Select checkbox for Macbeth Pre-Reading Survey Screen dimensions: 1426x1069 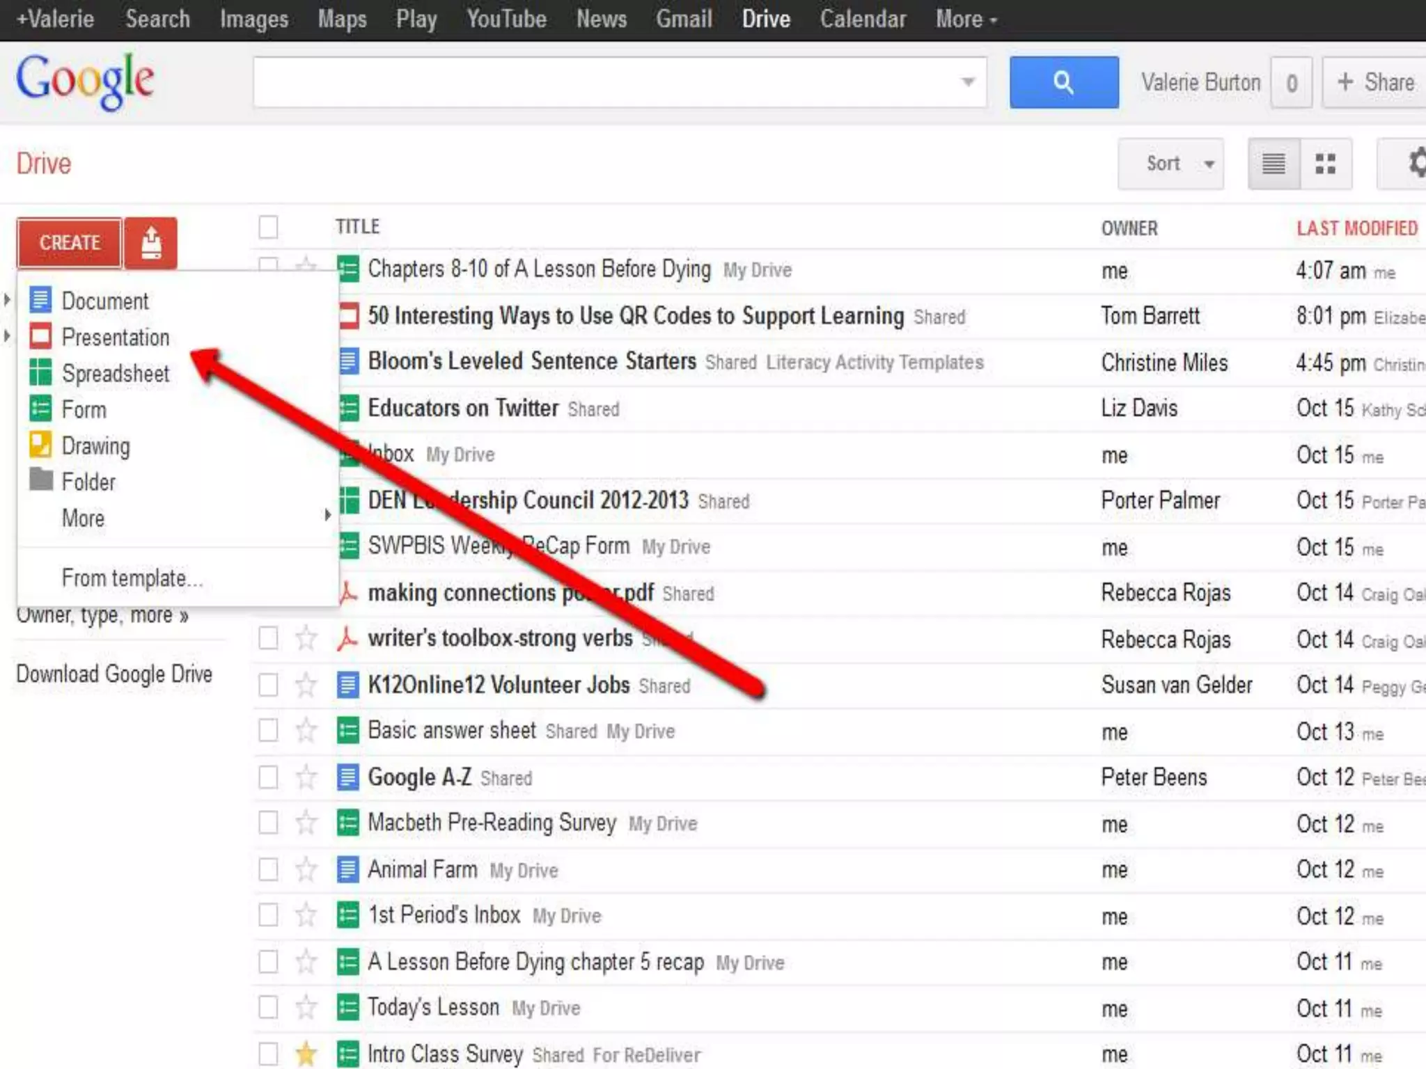coord(268,823)
